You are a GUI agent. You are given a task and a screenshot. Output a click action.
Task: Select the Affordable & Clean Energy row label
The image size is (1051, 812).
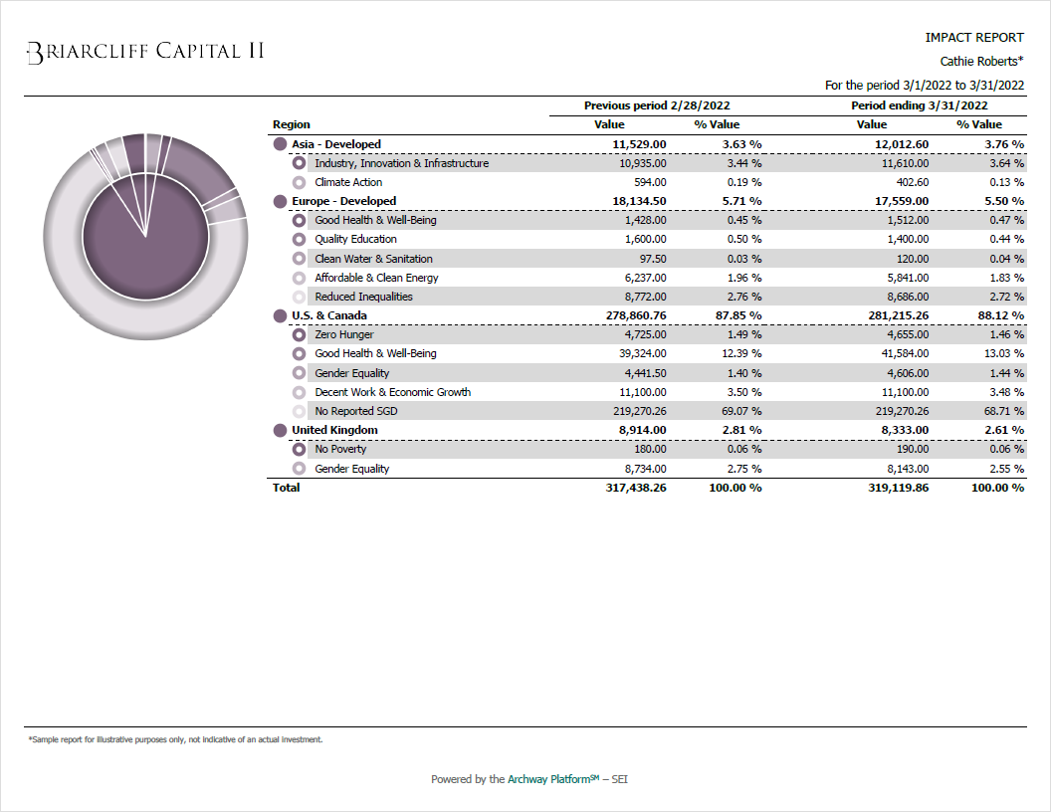tap(376, 278)
